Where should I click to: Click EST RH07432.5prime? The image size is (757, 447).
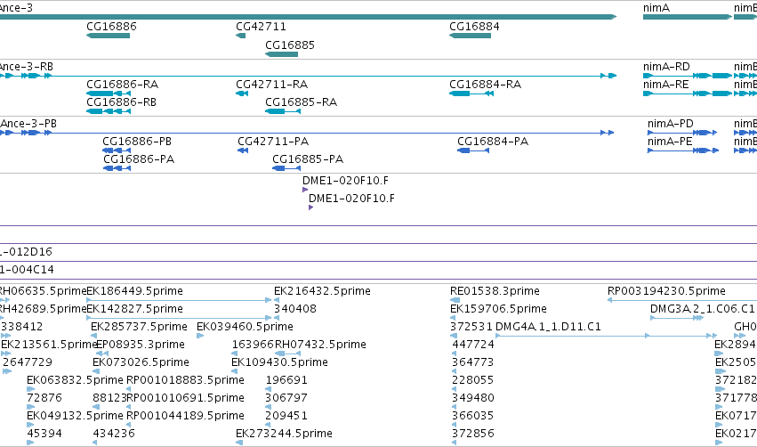[287, 354]
